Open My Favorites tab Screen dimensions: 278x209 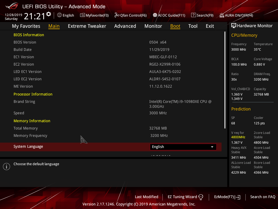pos(26,26)
